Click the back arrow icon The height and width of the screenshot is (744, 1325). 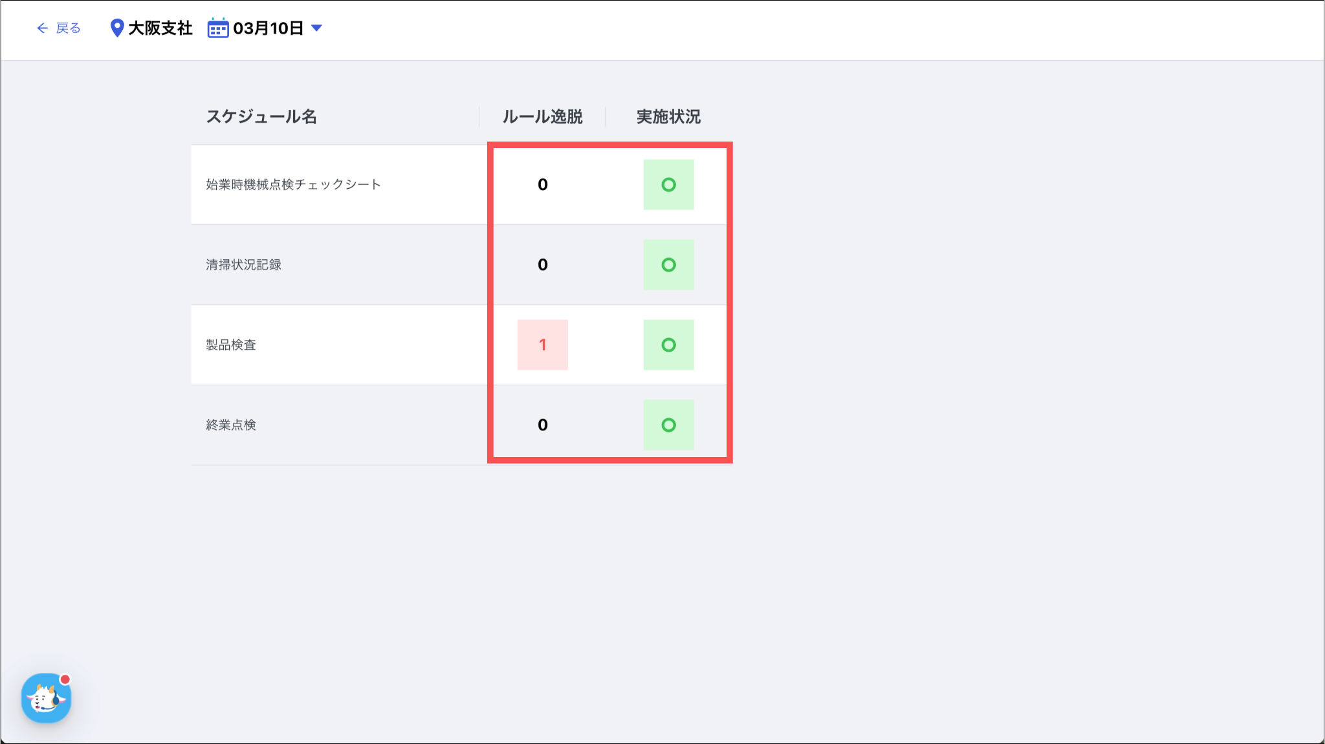[x=42, y=28]
